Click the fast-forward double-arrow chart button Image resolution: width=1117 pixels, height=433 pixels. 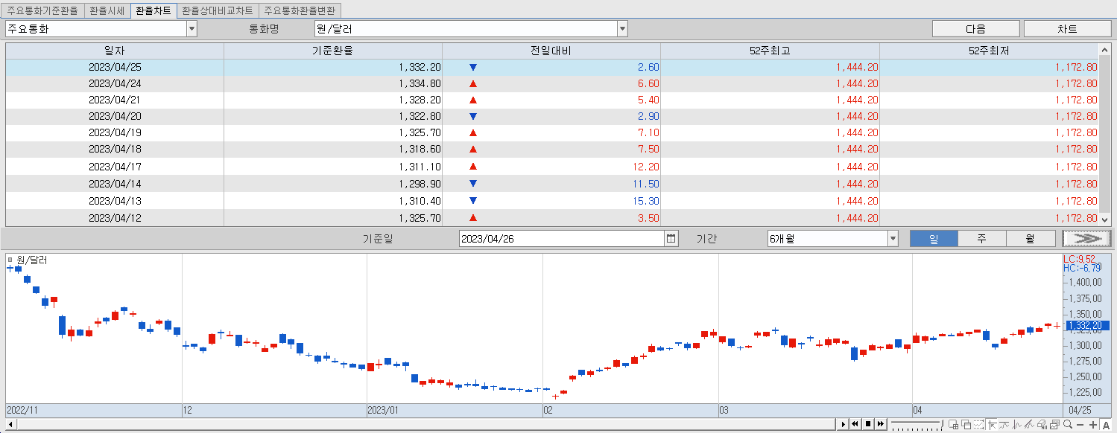881,424
